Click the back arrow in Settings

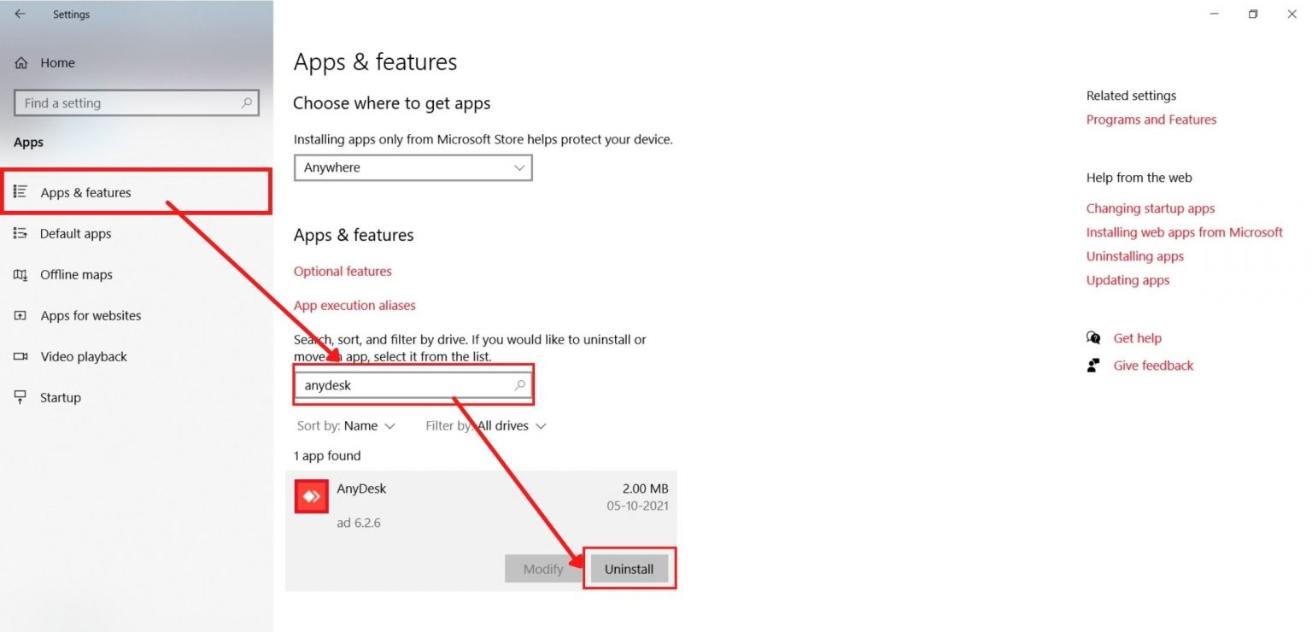20,15
